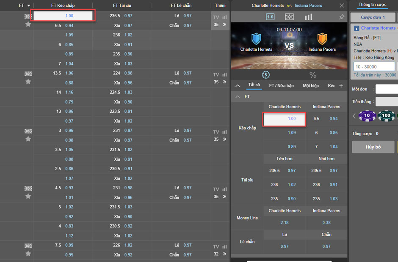398x262 pixels.
Task: Open the Thông tin cược tab
Action: (372, 5)
